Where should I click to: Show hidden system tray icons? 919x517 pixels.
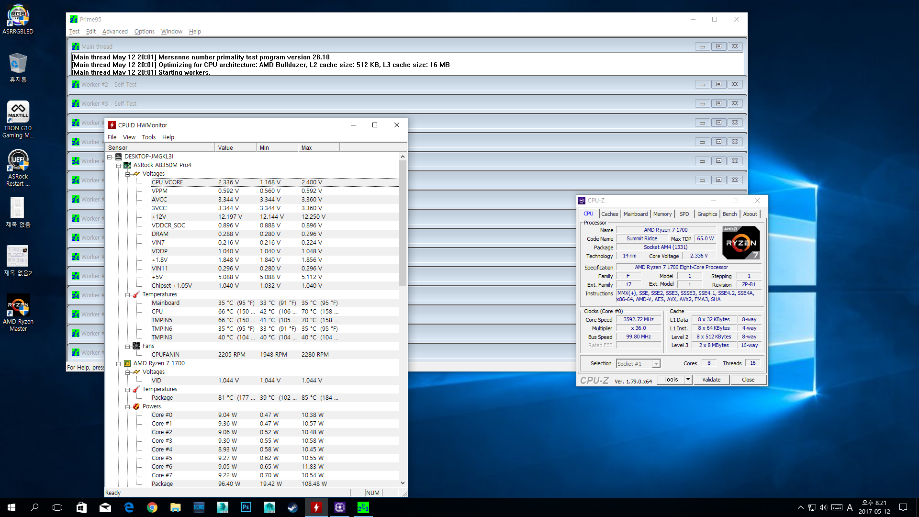[x=800, y=507]
